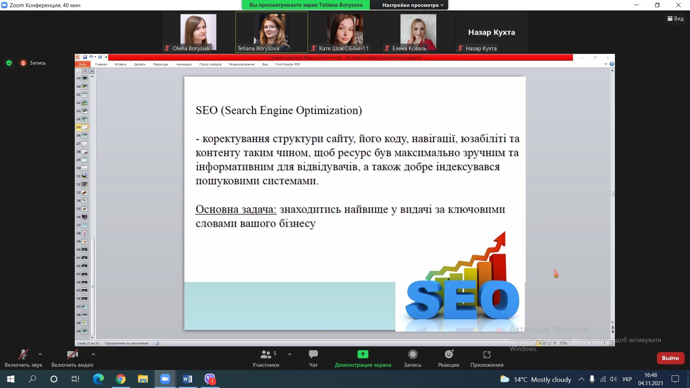
Task: Click the green Демонстрация экрана share button
Action: [x=363, y=359]
